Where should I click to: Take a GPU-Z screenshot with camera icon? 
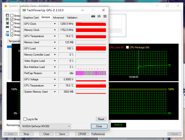93,16
